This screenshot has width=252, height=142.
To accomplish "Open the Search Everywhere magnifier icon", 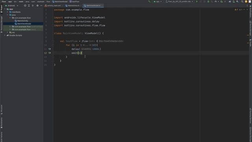I will pos(242,2).
